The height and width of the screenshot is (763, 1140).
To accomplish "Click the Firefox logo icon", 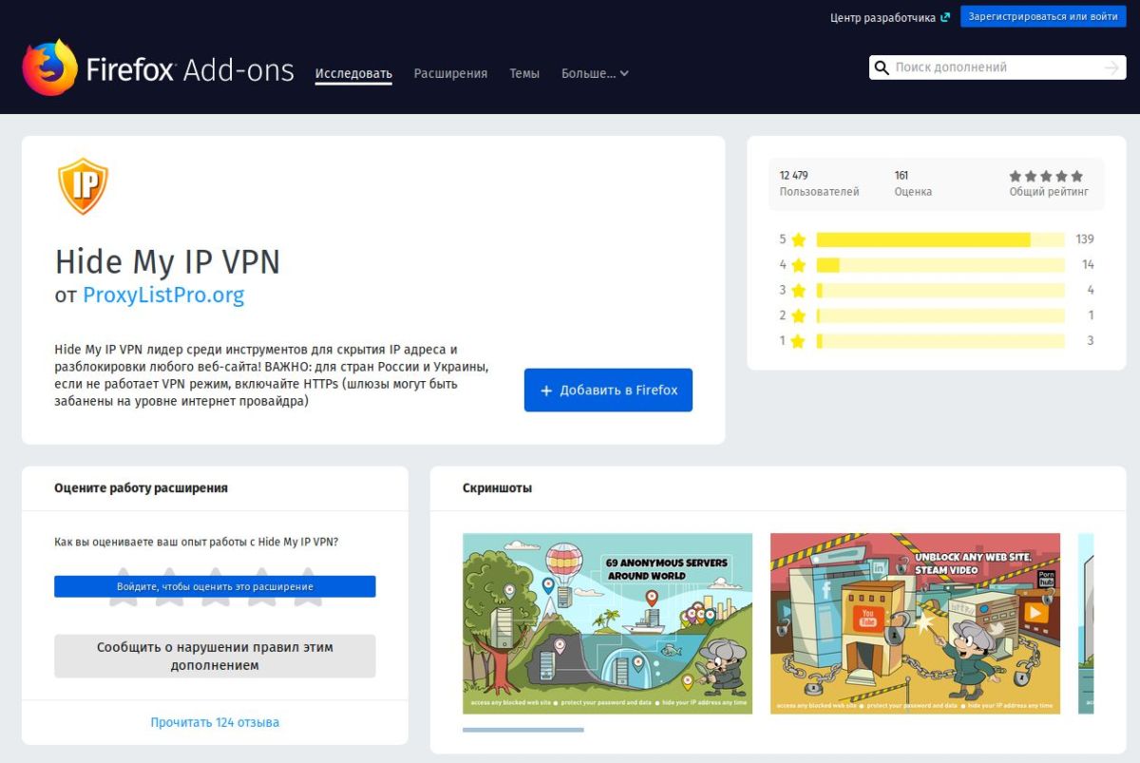I will point(50,67).
